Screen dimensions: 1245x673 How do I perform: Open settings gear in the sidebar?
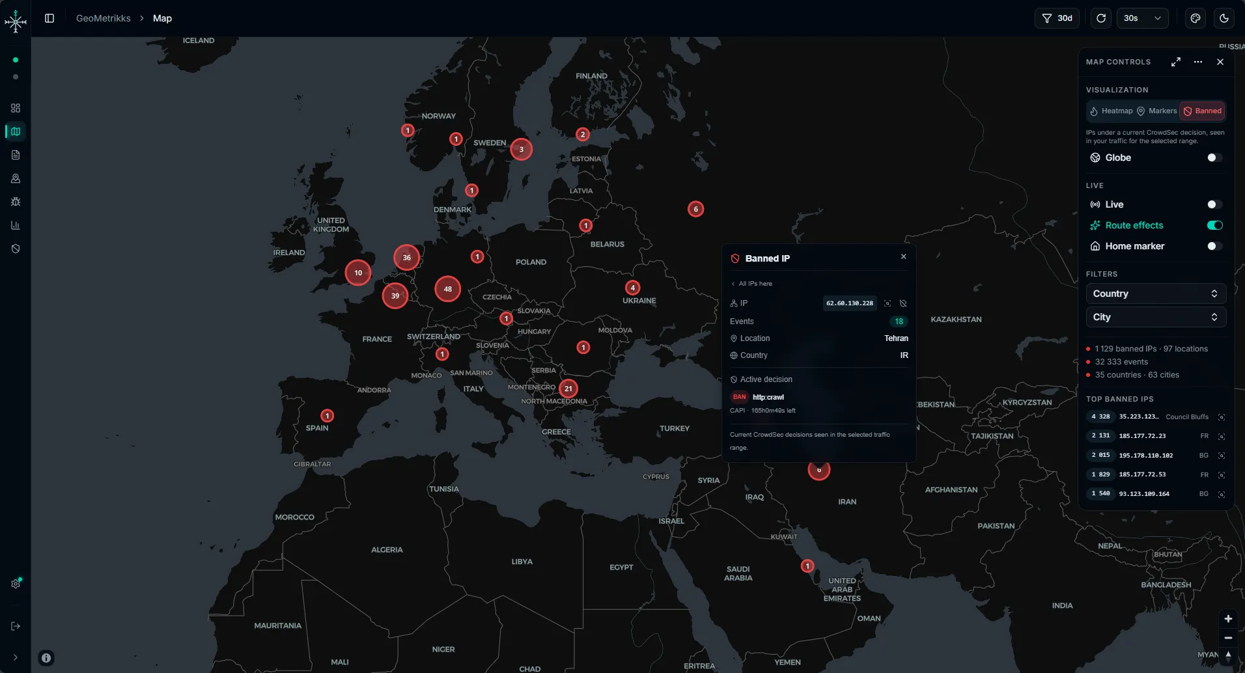point(16,584)
